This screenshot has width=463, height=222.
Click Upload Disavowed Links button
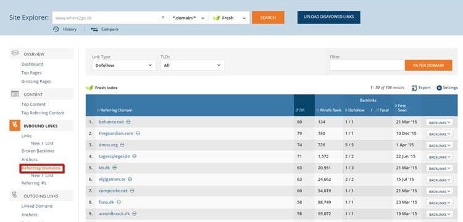pyautogui.click(x=328, y=17)
